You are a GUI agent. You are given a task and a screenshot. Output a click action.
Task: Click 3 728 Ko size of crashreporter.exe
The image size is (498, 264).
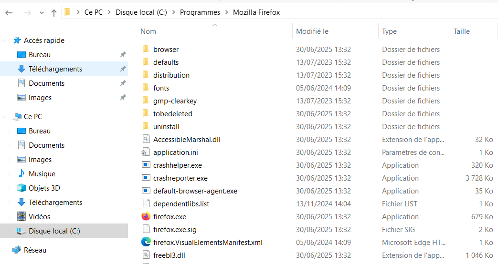tap(479, 178)
